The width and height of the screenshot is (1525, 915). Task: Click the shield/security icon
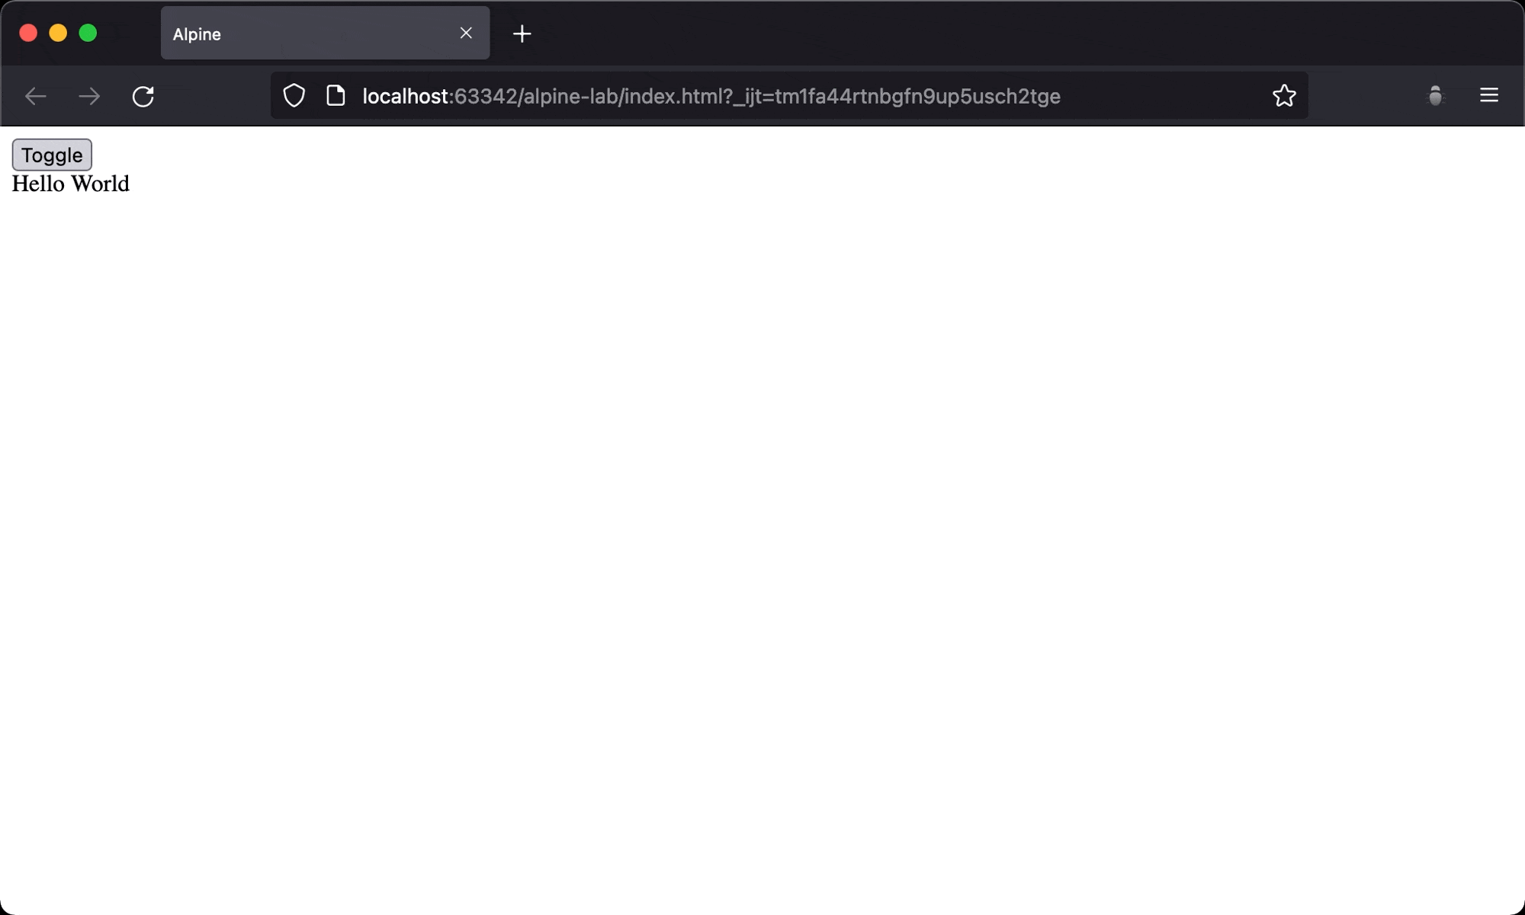coord(294,96)
